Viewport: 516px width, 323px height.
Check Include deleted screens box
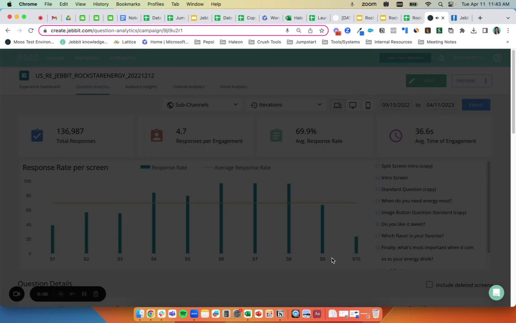(x=429, y=284)
